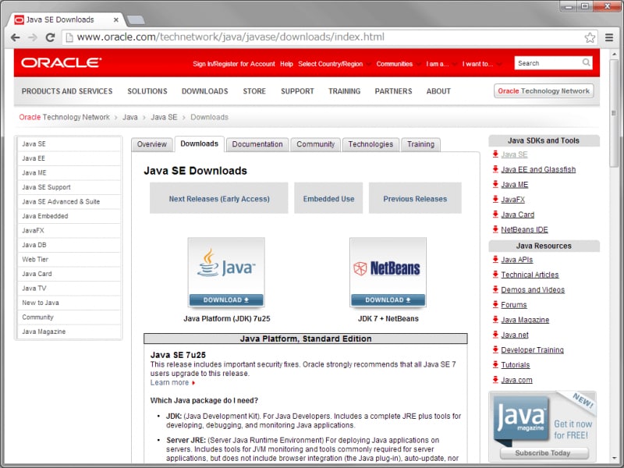Select DOWNLOADS in the main navigation
Image resolution: width=624 pixels, height=468 pixels.
(x=205, y=91)
